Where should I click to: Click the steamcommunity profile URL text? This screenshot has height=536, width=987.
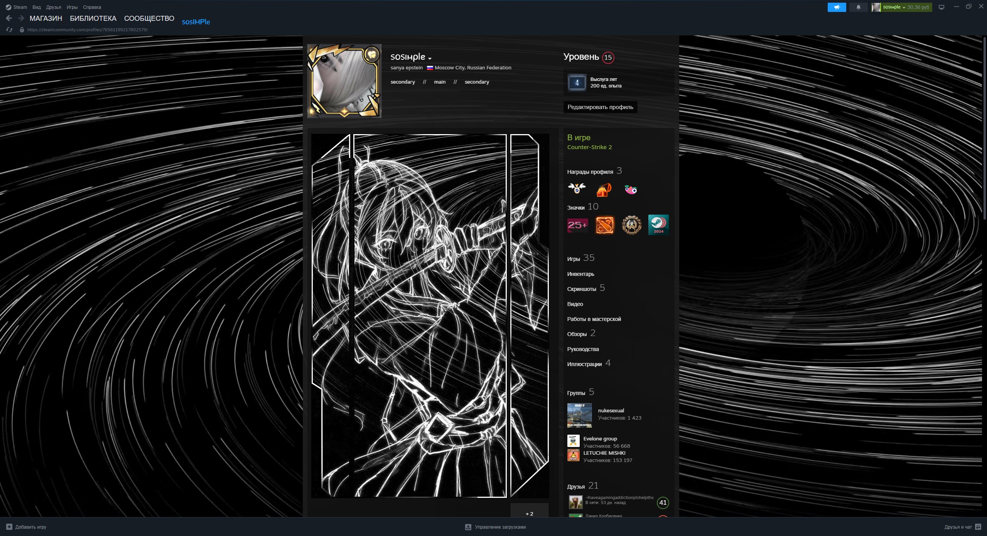click(88, 30)
